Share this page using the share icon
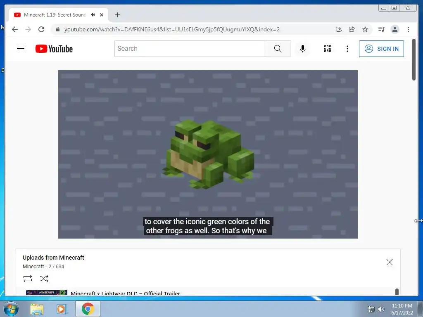Screen dimensions: 423x317 click(x=352, y=29)
